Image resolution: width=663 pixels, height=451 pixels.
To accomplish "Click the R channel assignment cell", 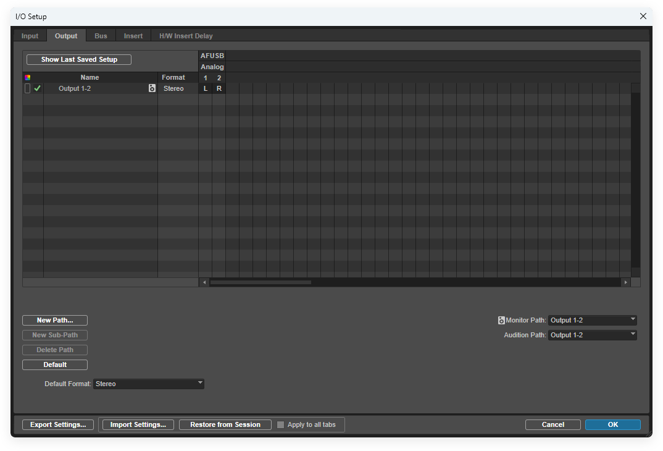I will click(219, 88).
